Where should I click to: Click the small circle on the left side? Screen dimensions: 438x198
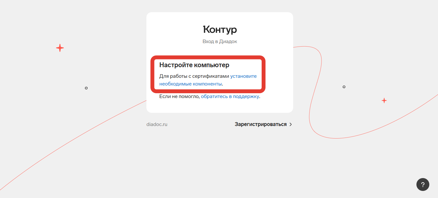[86, 88]
